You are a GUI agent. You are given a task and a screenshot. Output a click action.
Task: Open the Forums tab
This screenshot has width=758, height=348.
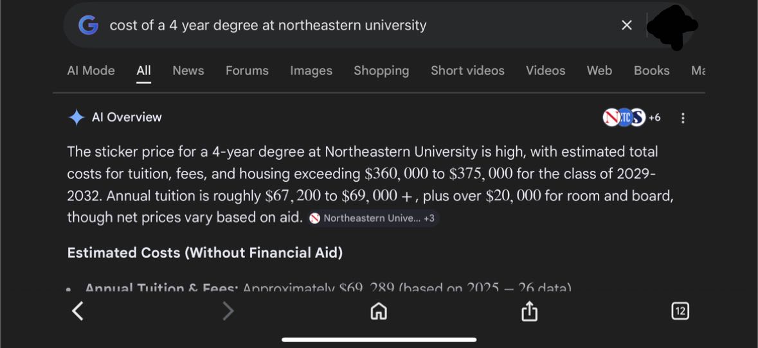click(x=247, y=71)
